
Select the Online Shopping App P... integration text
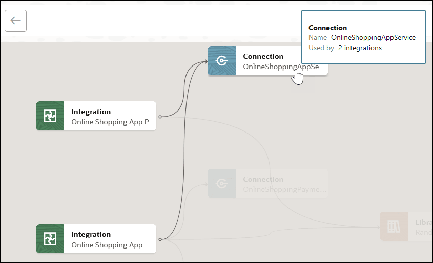pyautogui.click(x=113, y=122)
